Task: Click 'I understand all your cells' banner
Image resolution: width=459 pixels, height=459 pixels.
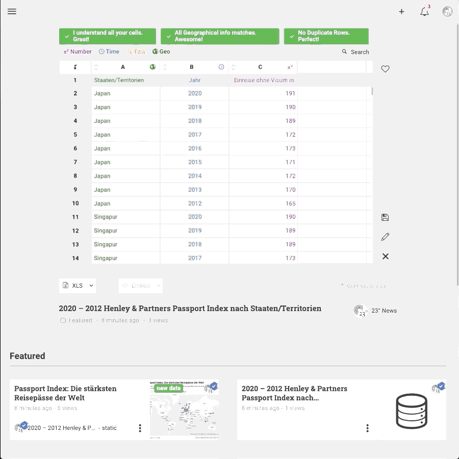Action: click(x=108, y=36)
